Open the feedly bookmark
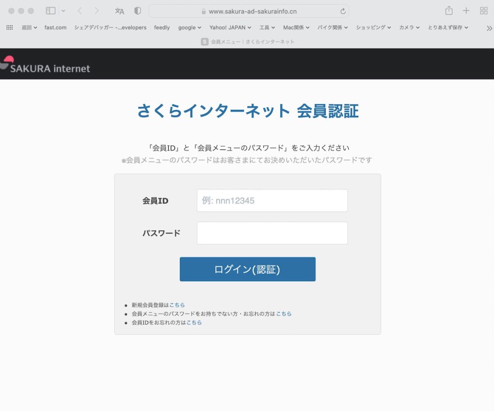This screenshot has width=494, height=411. pyautogui.click(x=162, y=27)
